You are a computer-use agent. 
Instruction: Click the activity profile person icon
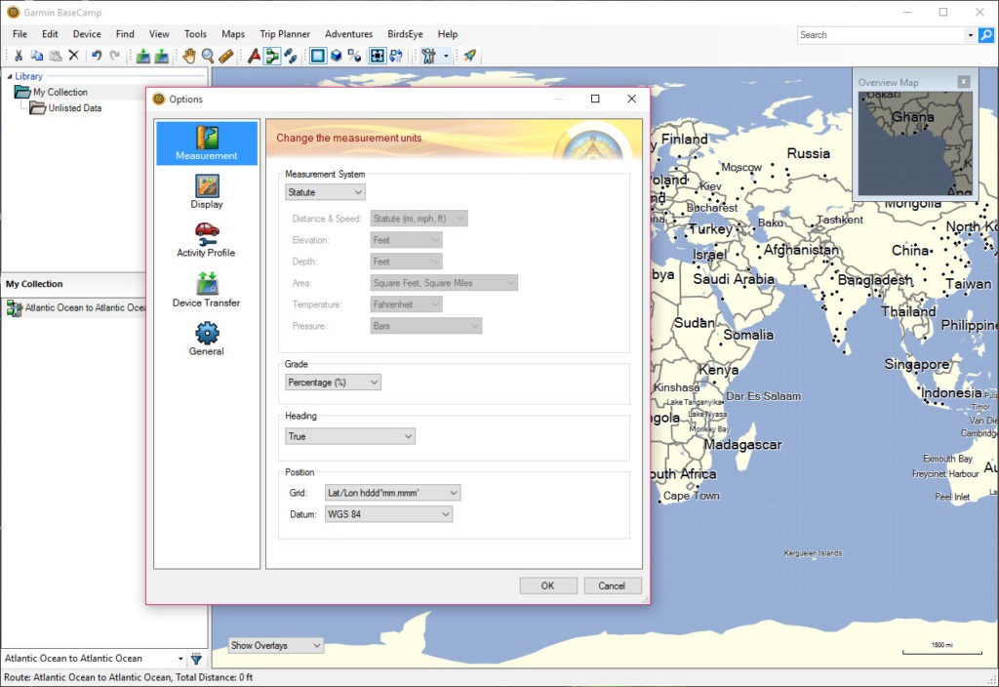click(x=429, y=56)
